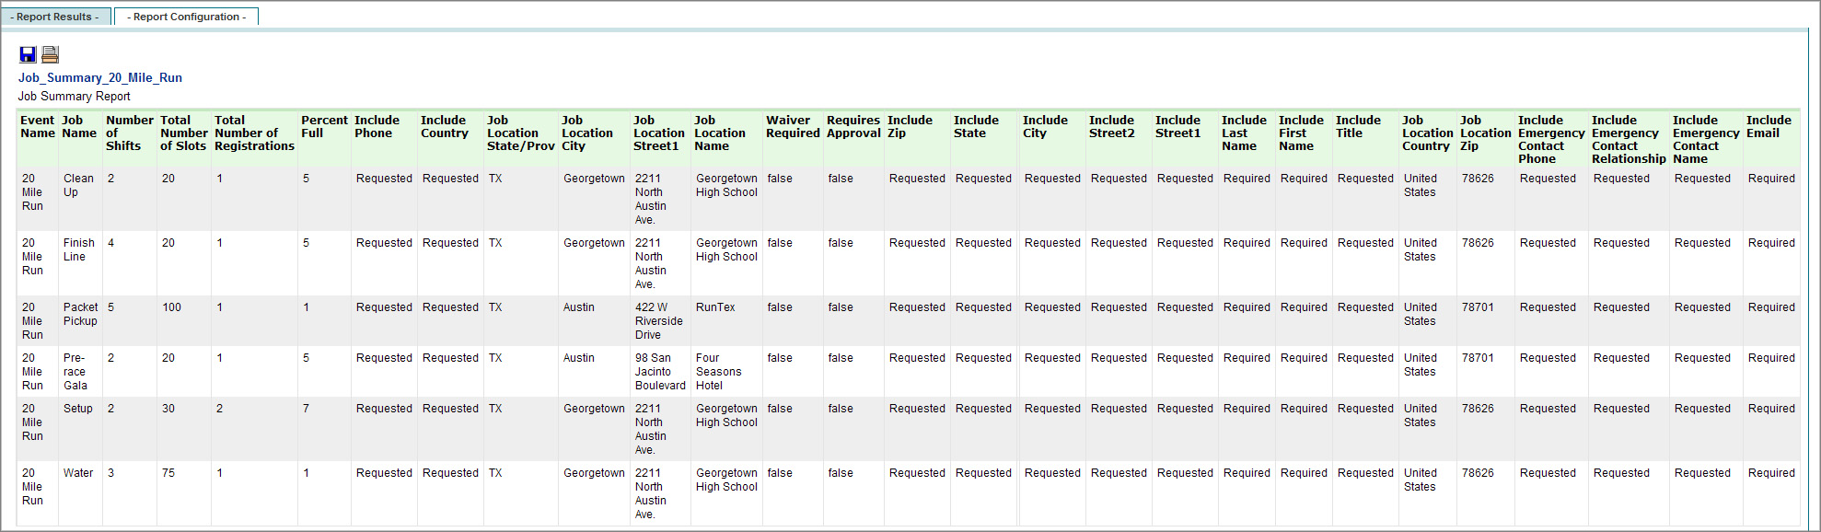Click the Job Summary Report subtitle text
The width and height of the screenshot is (1821, 532).
[x=75, y=96]
